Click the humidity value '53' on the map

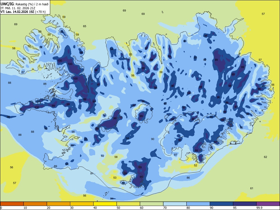(x=115, y=178)
